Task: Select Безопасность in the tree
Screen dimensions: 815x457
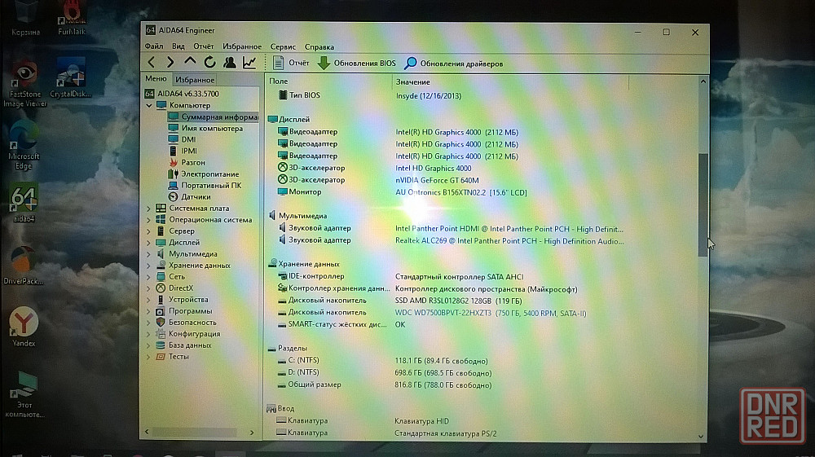Action: pos(187,323)
